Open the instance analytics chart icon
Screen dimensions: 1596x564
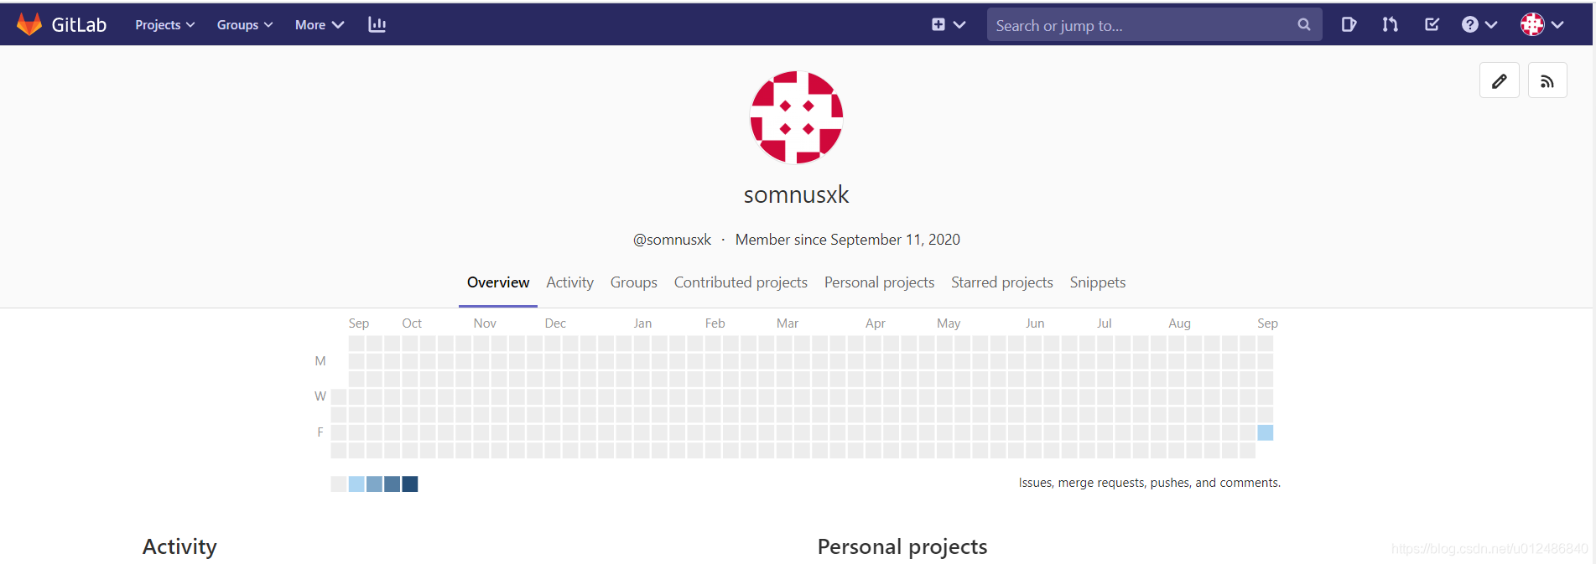pyautogui.click(x=377, y=25)
